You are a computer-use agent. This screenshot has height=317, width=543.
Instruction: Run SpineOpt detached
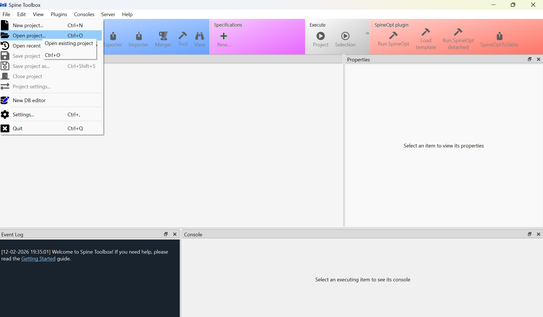pos(458,38)
